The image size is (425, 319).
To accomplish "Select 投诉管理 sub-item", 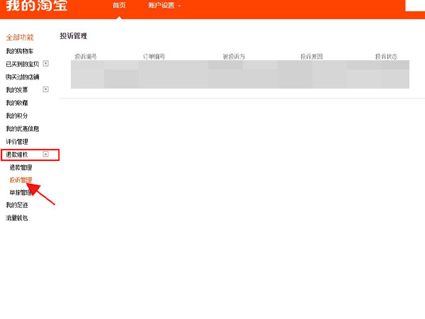I will point(21,180).
